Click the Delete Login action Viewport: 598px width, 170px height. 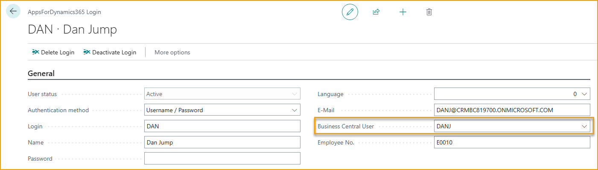[x=53, y=52]
